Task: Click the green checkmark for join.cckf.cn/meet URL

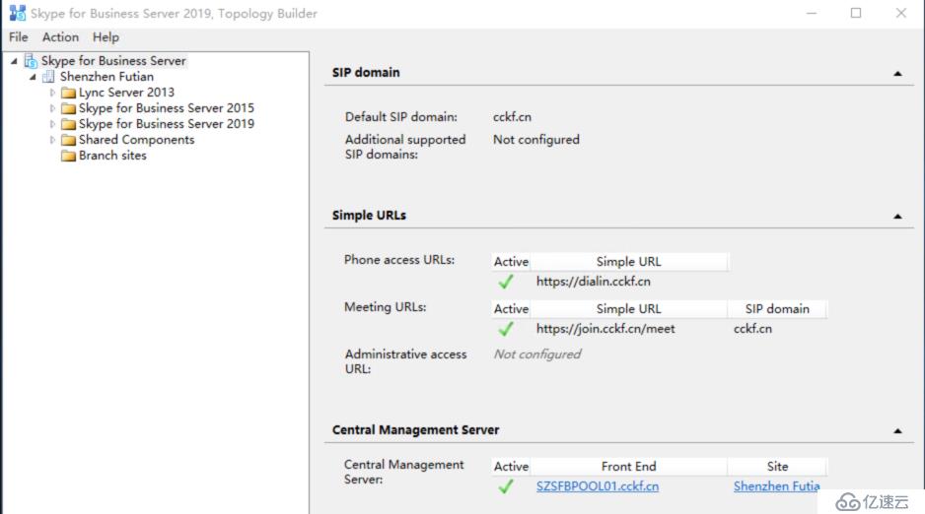Action: point(506,329)
